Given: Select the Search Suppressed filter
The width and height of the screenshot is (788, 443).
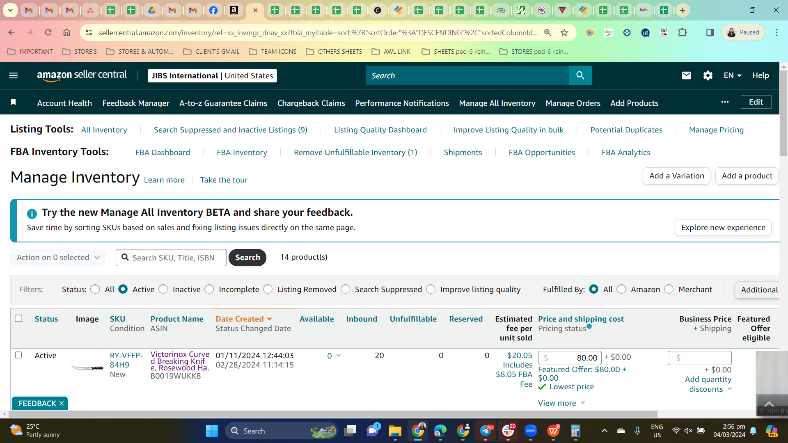Looking at the screenshot, I should click(x=346, y=289).
